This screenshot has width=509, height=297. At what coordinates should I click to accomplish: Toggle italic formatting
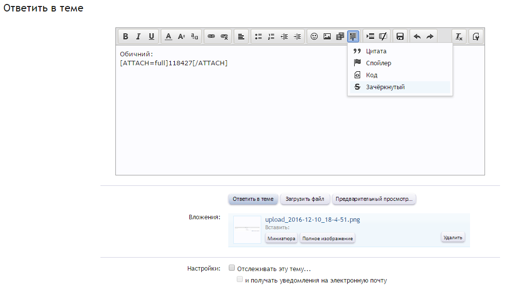(138, 36)
